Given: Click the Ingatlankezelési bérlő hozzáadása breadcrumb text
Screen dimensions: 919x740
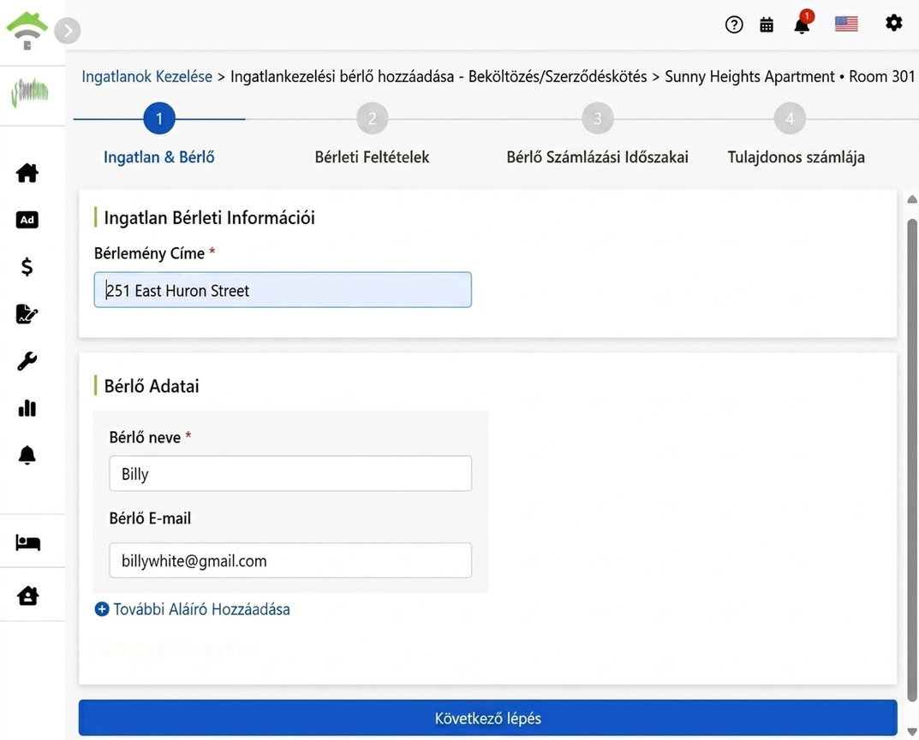Looking at the screenshot, I should tap(342, 77).
